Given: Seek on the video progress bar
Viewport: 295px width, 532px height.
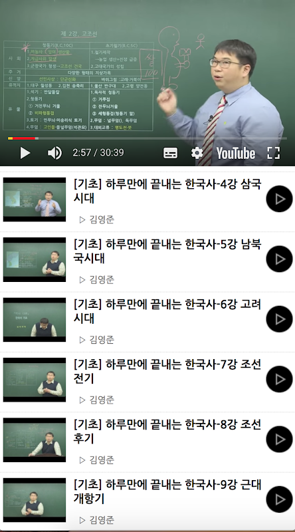Looking at the screenshot, I should click(x=147, y=138).
